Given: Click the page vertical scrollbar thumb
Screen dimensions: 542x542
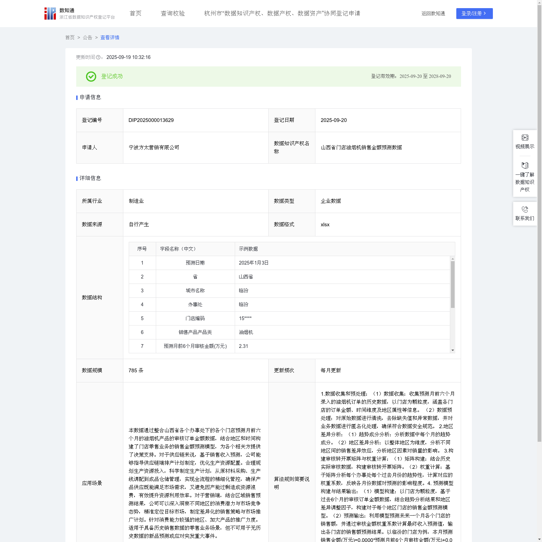Looking at the screenshot, I should pyautogui.click(x=539, y=224).
